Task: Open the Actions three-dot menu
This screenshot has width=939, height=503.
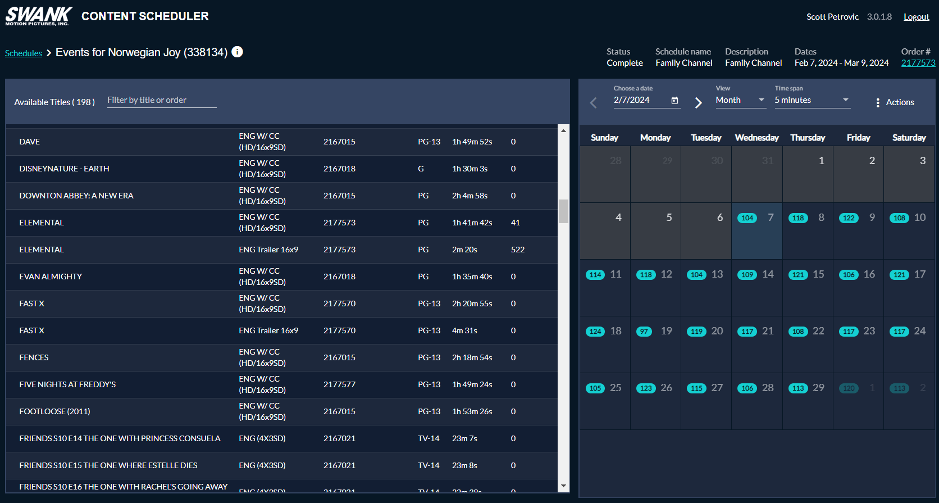Action: pos(878,102)
